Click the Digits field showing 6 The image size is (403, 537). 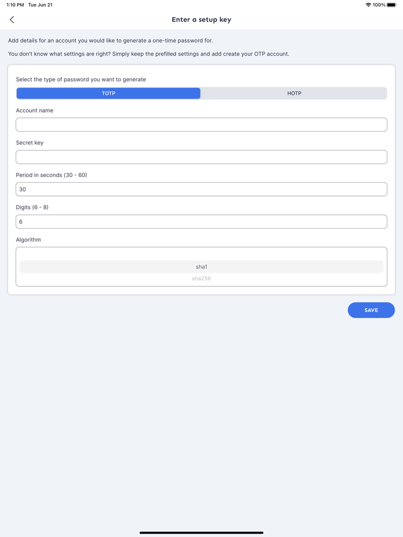click(x=201, y=222)
